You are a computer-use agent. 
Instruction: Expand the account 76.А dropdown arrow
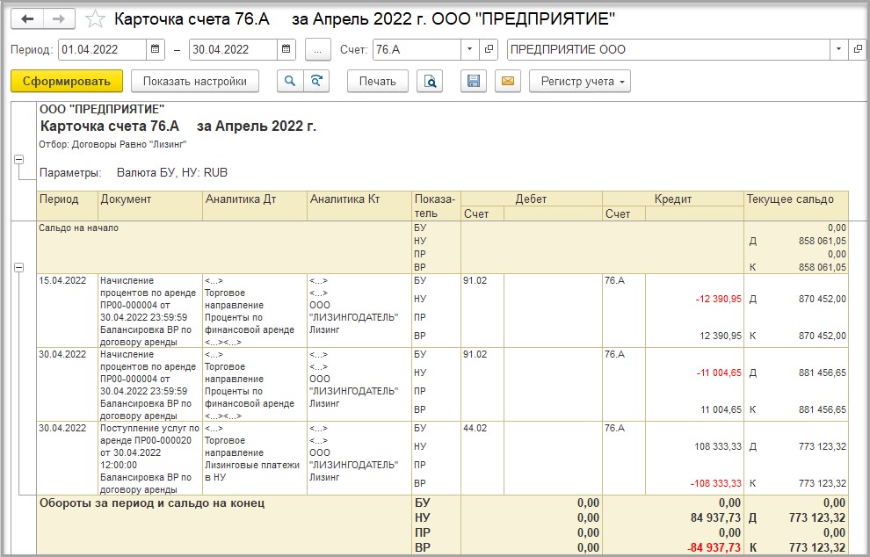tap(470, 49)
